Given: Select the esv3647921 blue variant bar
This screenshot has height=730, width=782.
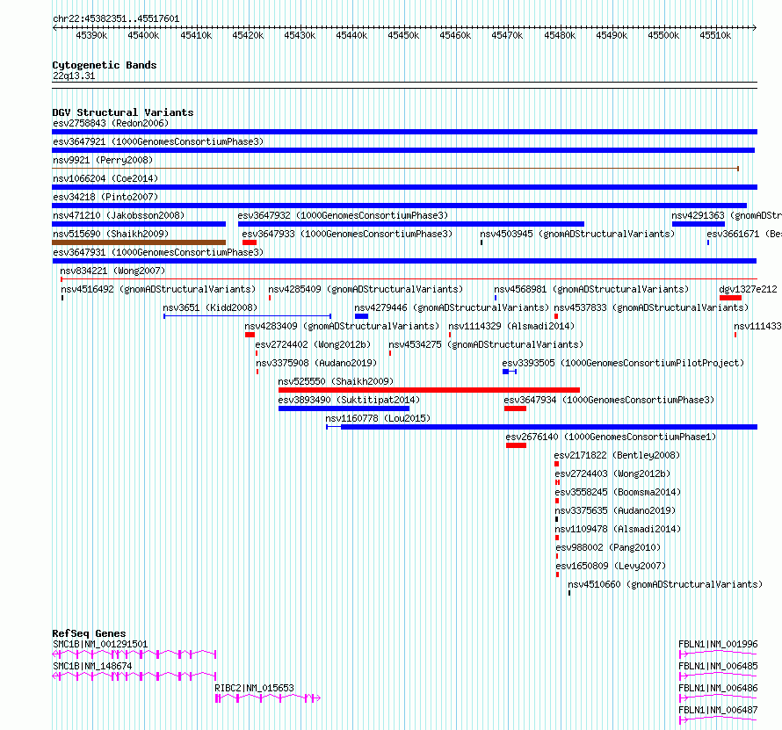Looking at the screenshot, I should tap(403, 150).
